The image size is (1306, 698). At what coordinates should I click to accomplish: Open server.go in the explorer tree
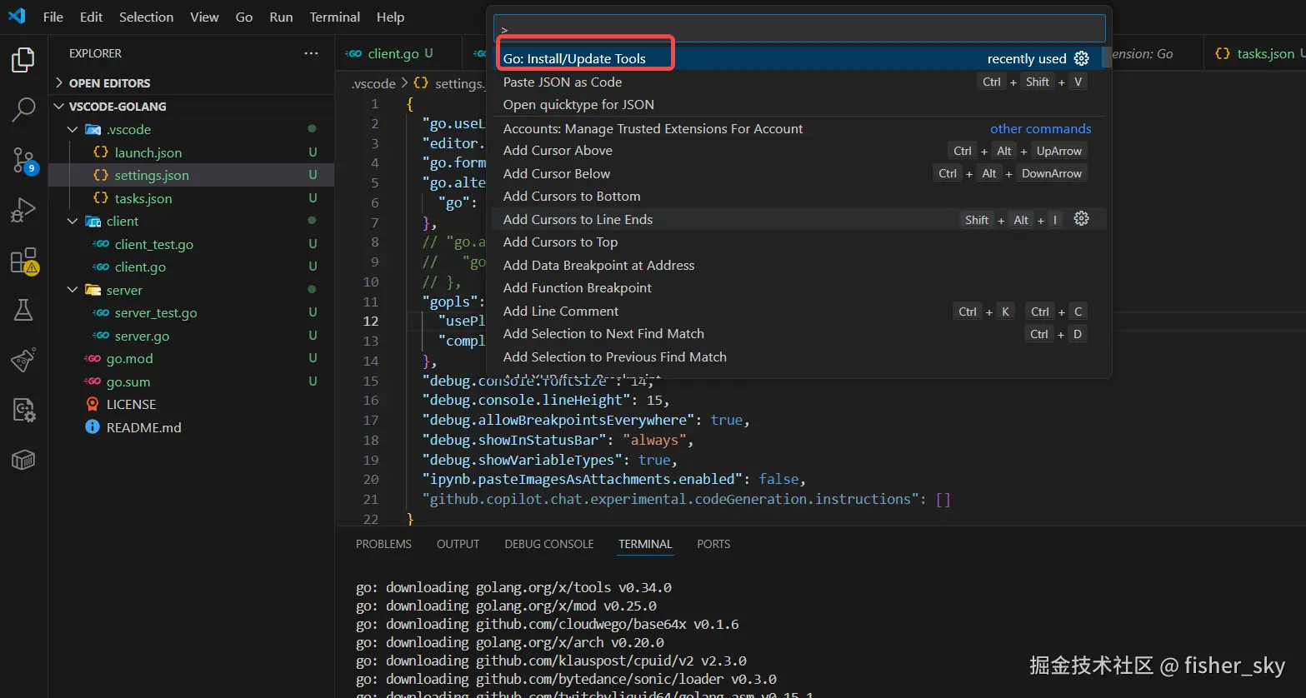tap(192, 336)
